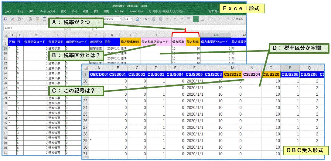Select the 借方税率種別 header cell

pos(130,42)
